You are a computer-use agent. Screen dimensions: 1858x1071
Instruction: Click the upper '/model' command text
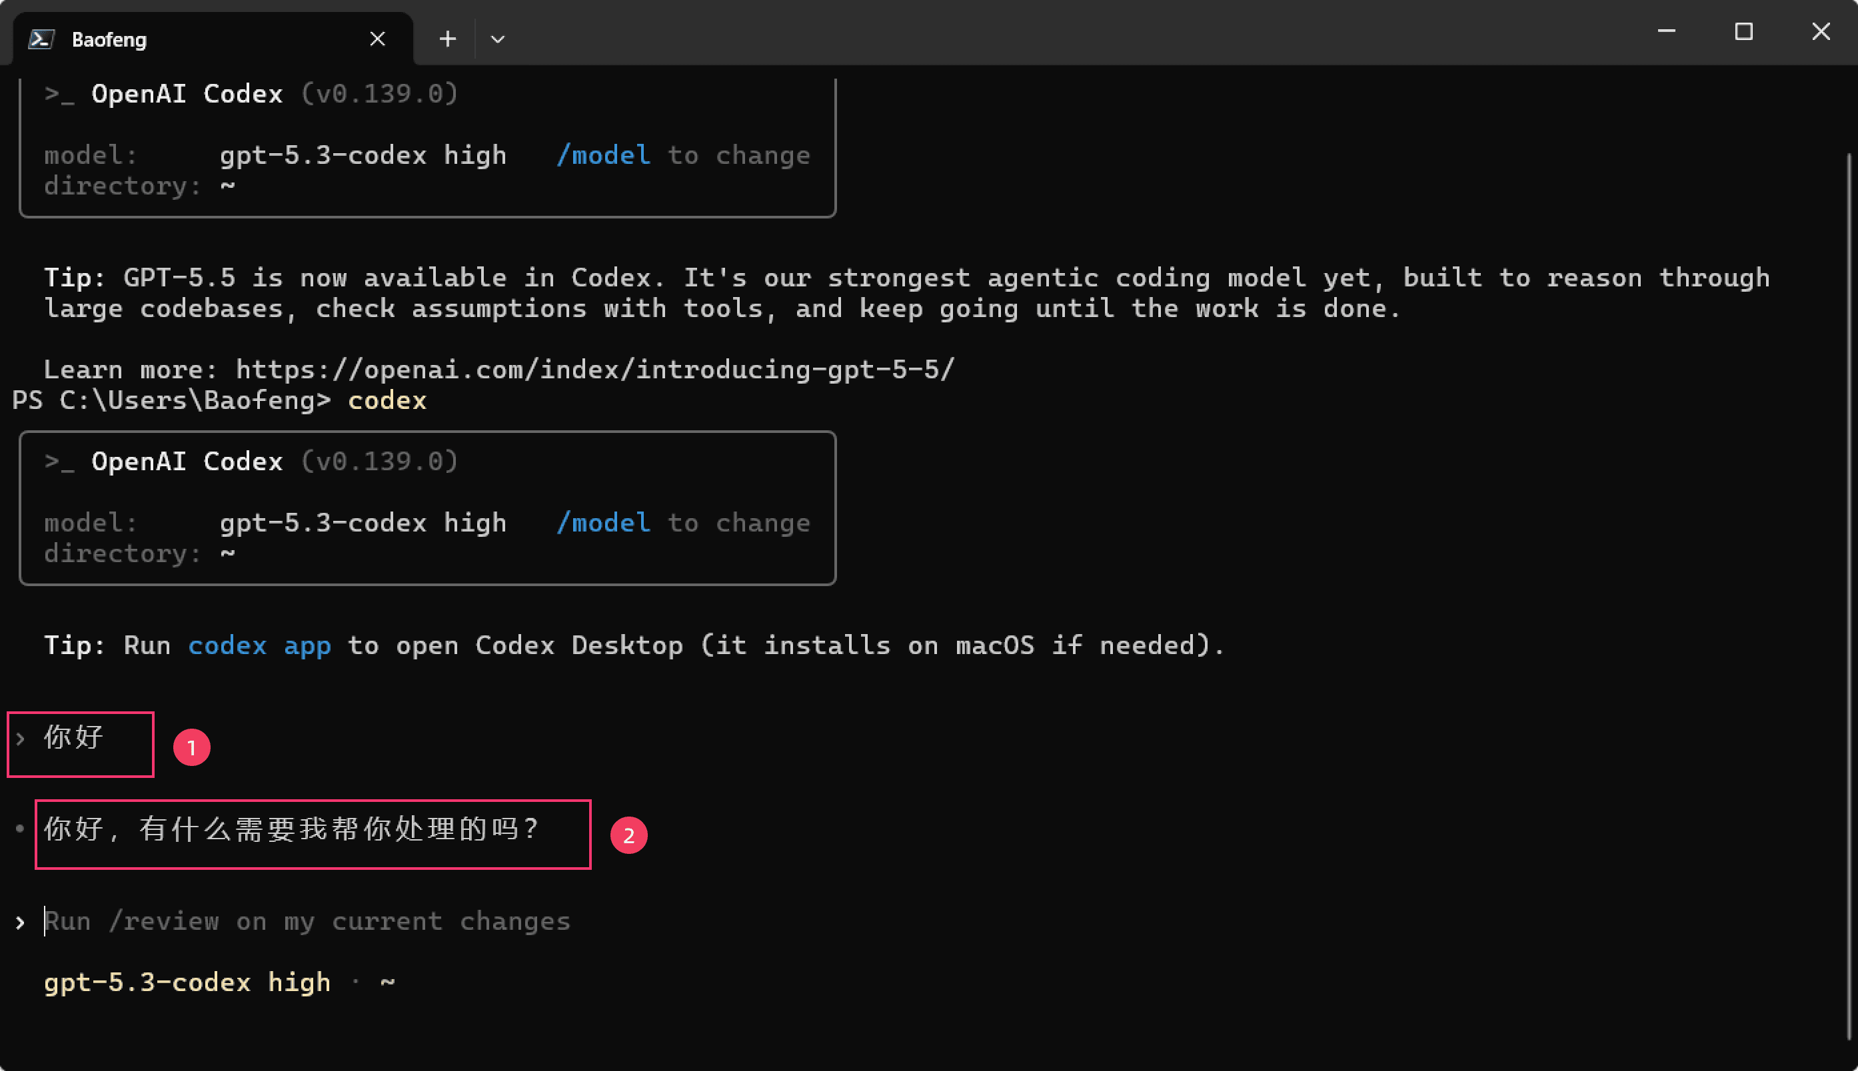603,155
